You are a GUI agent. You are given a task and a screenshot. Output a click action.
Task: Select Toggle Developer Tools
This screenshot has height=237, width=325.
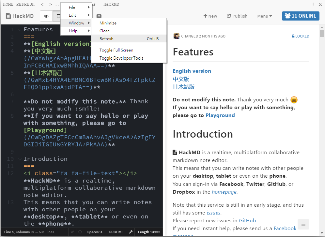tap(129, 58)
